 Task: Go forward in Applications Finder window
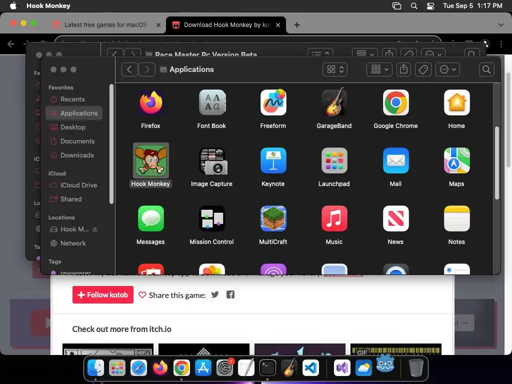147,69
